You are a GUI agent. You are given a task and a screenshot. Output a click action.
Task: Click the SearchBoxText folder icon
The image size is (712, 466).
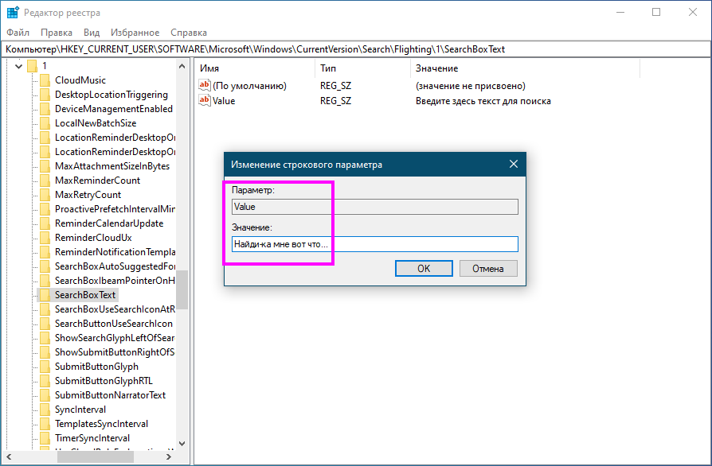point(45,295)
